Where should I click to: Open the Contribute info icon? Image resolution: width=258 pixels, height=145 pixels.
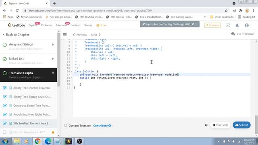[110, 126]
